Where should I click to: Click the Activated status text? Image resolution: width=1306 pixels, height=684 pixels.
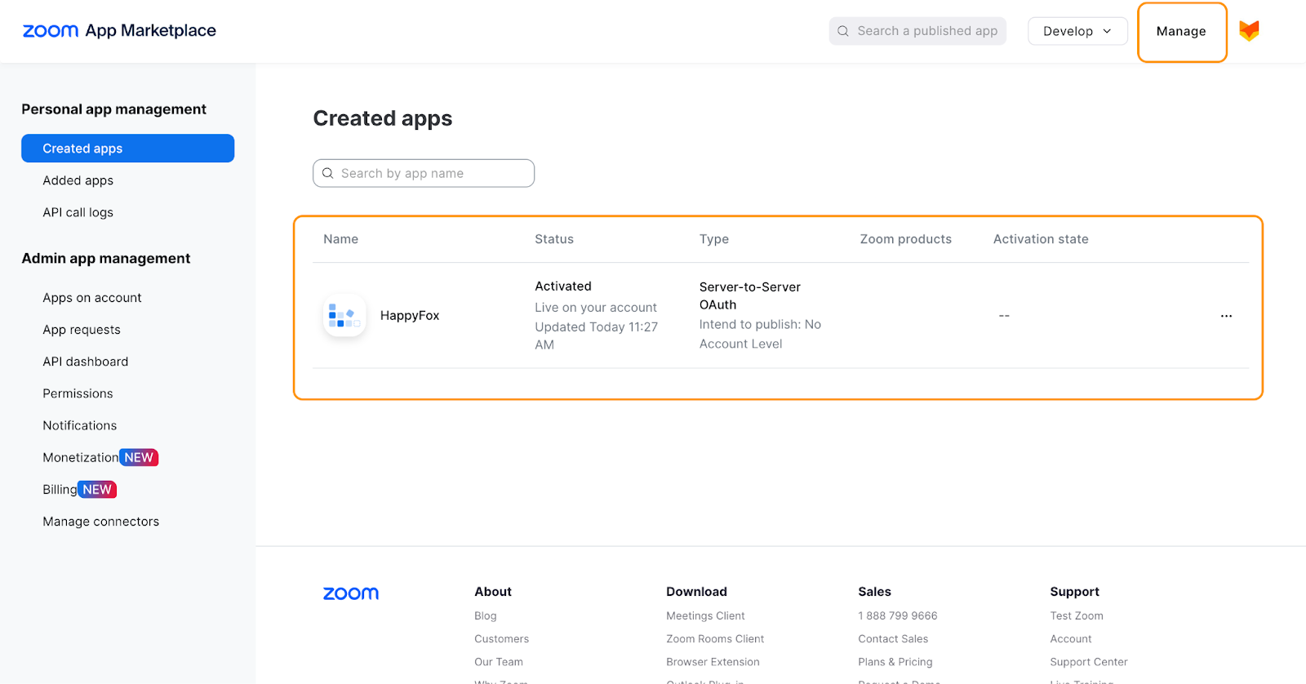(x=563, y=286)
